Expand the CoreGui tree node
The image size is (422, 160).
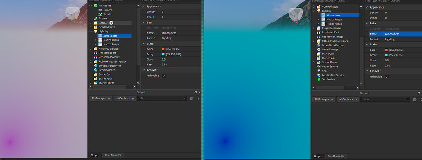91,23
